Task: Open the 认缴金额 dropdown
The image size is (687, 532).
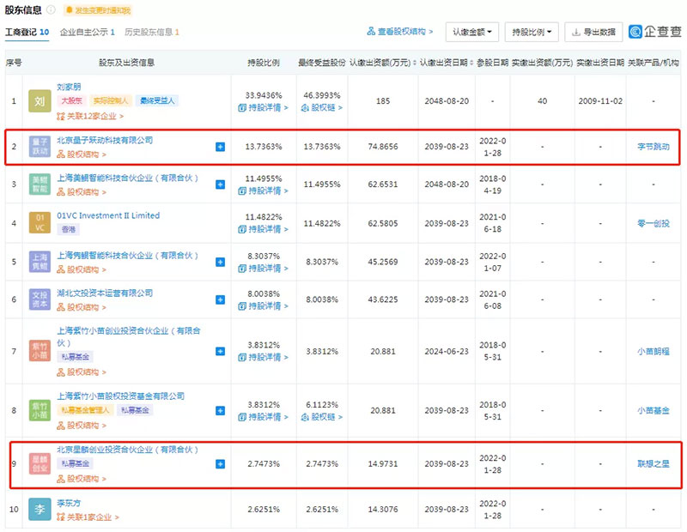Action: coord(471,32)
